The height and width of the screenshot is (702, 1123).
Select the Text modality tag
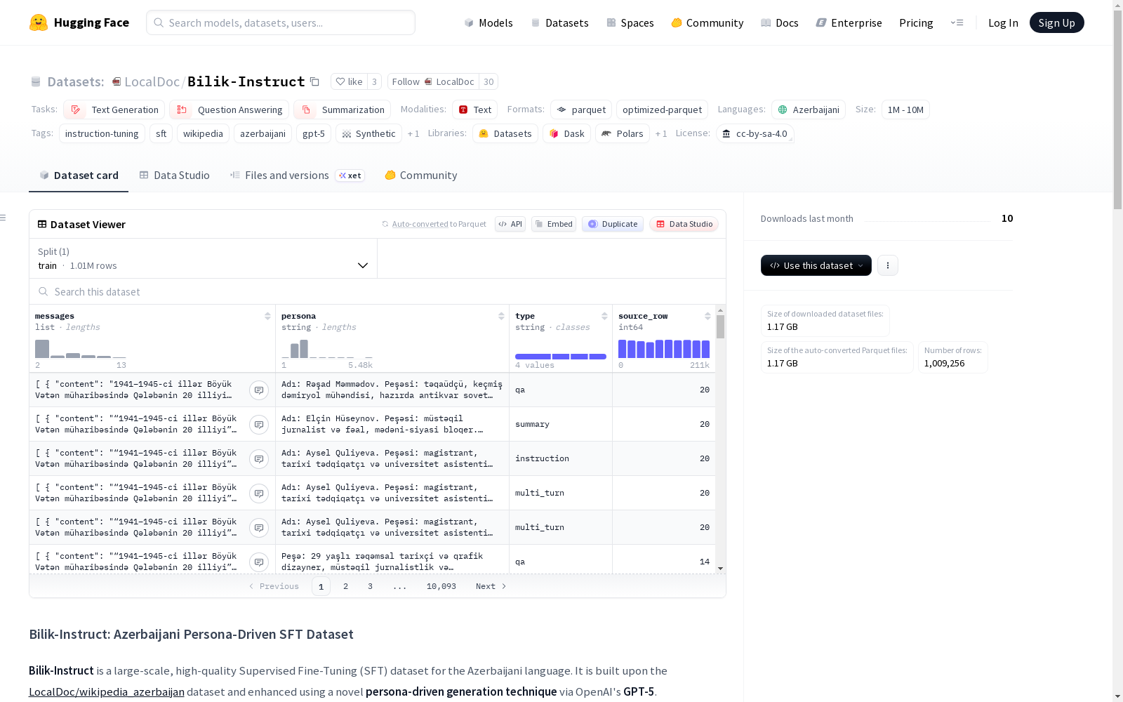point(475,110)
